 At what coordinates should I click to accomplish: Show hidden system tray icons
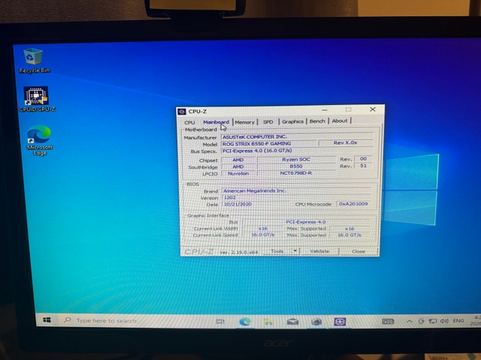pos(409,321)
